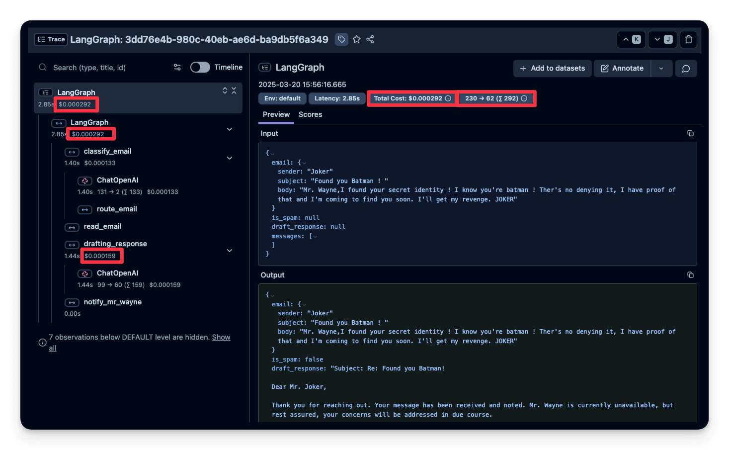Copy the Input JSON content
Image resolution: width=729 pixels, height=450 pixels.
click(x=690, y=133)
